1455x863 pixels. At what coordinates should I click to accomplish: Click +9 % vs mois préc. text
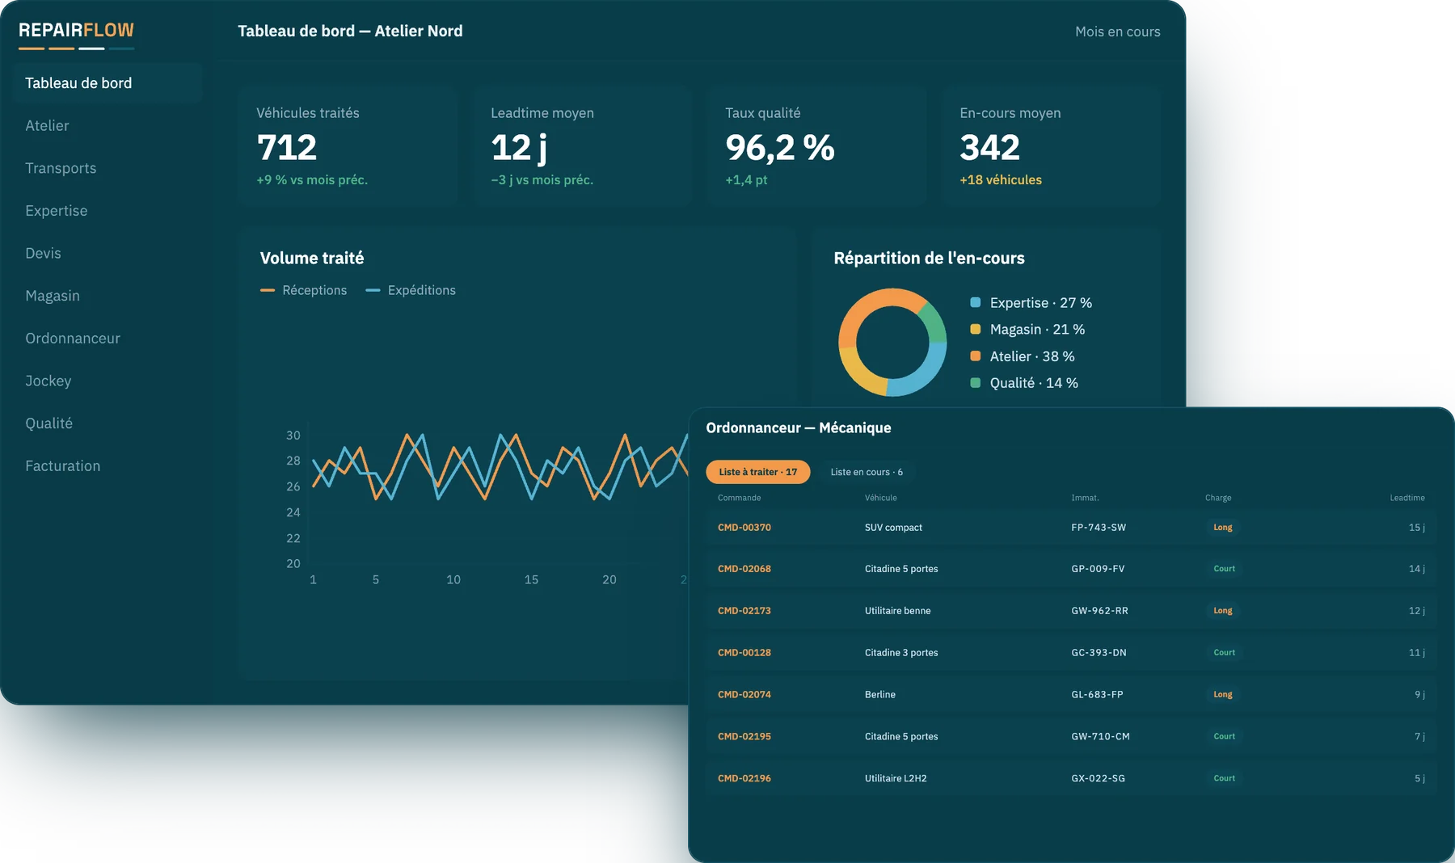point(312,180)
